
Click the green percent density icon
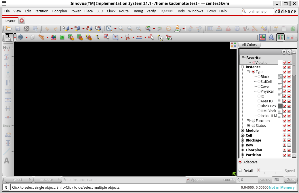[62, 37]
